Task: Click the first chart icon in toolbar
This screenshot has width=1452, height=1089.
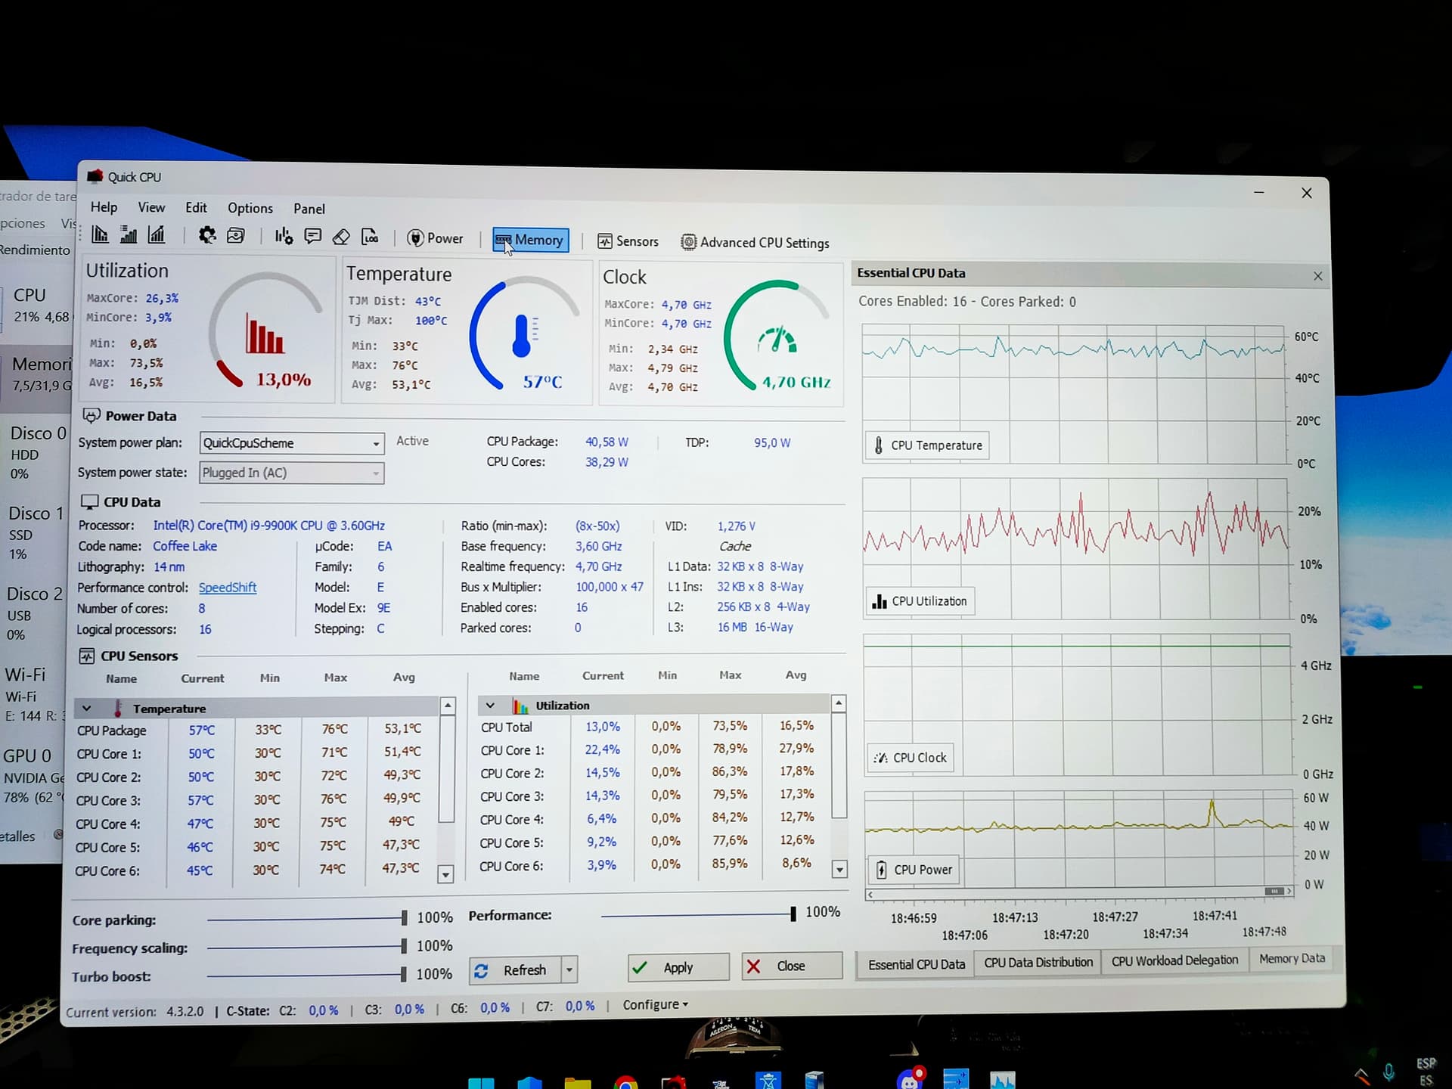Action: (100, 235)
